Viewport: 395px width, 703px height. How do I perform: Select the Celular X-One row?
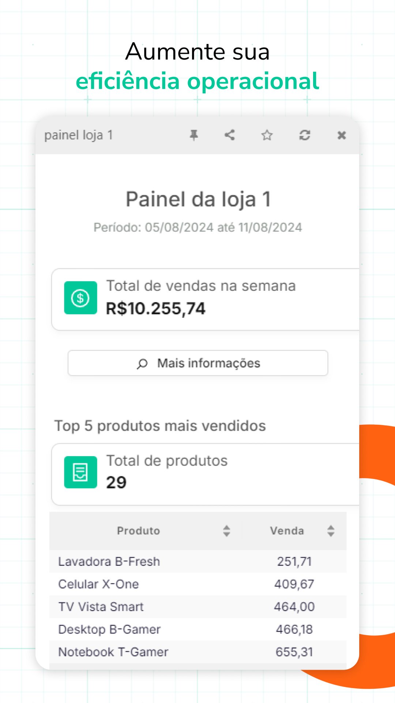coord(99,584)
